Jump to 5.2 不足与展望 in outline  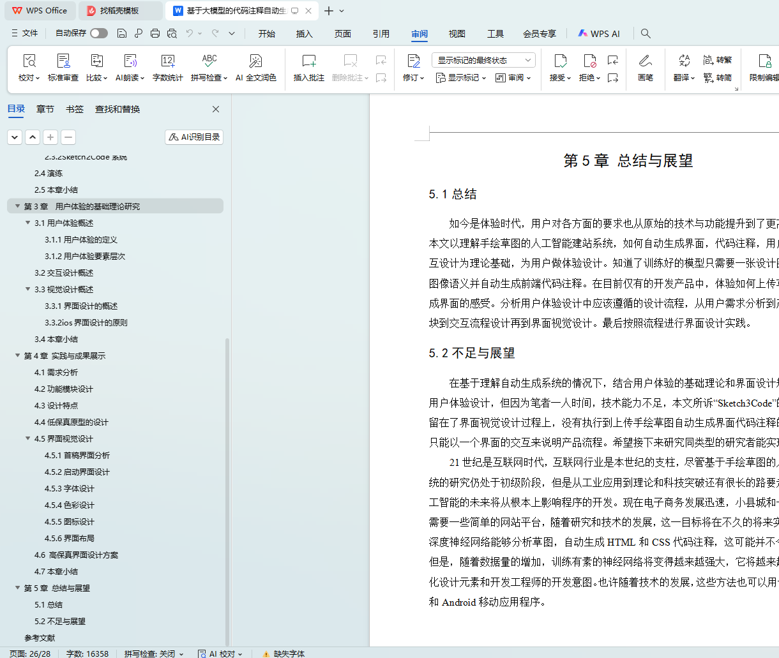point(59,621)
